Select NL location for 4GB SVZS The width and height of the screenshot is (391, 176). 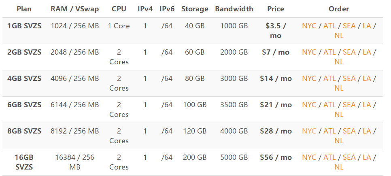click(339, 88)
